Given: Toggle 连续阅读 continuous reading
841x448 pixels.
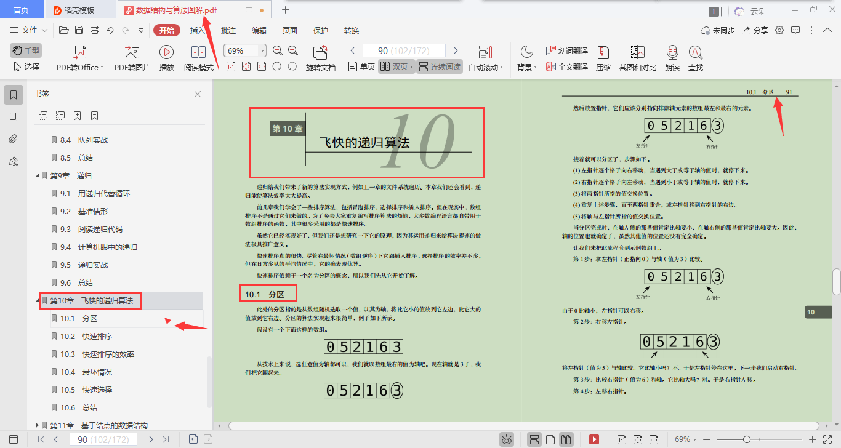Looking at the screenshot, I should tap(440, 66).
